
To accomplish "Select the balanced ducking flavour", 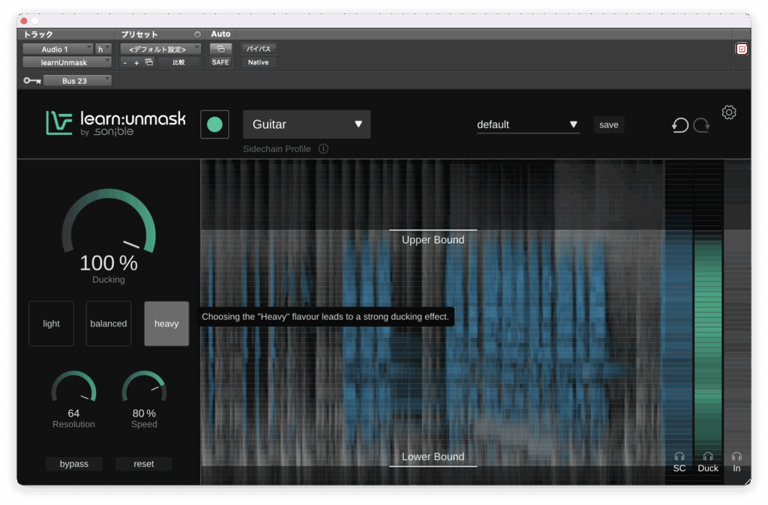I will coord(108,324).
